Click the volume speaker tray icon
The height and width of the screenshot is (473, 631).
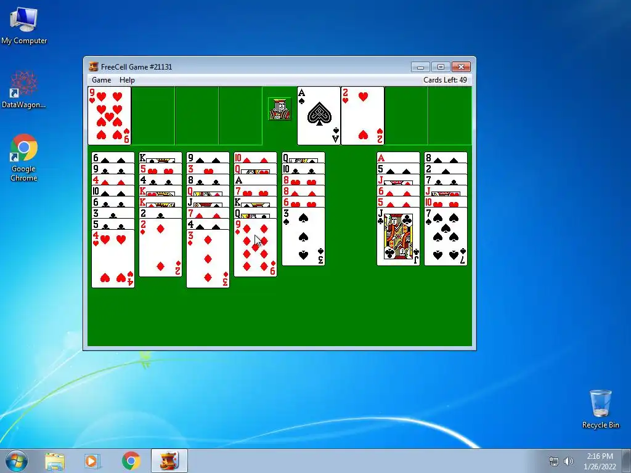click(568, 461)
